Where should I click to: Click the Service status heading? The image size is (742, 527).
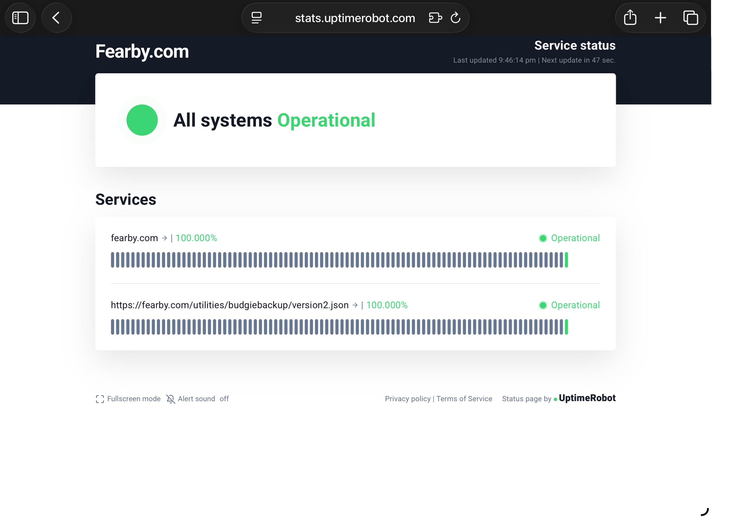(575, 45)
